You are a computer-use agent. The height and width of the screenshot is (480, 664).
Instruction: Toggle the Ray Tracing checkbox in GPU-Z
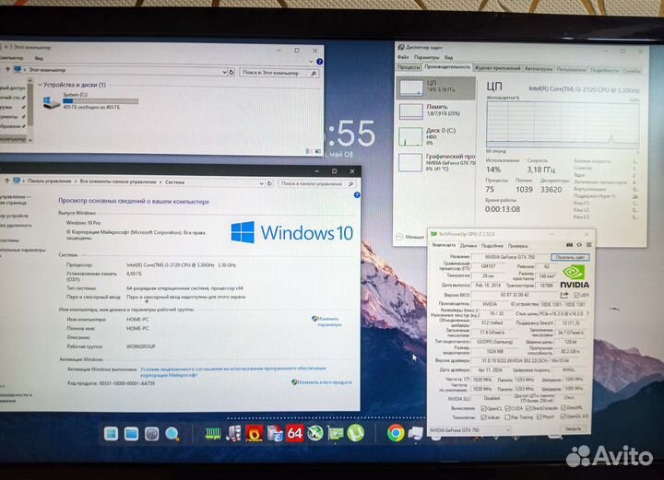coord(507,417)
